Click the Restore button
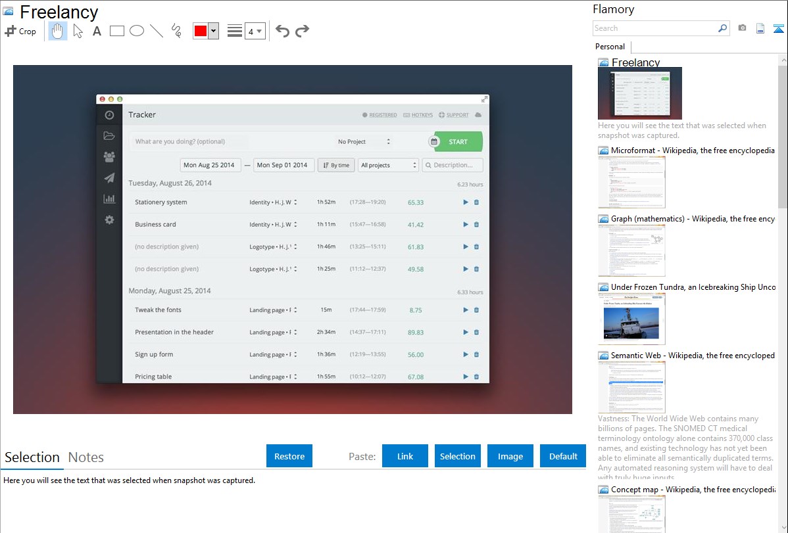 pos(289,456)
